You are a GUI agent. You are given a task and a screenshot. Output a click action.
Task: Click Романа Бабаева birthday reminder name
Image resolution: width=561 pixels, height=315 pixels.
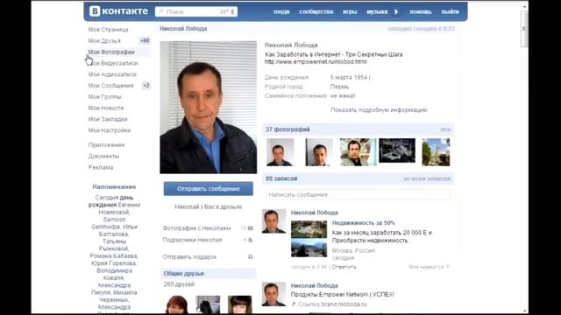(x=114, y=256)
